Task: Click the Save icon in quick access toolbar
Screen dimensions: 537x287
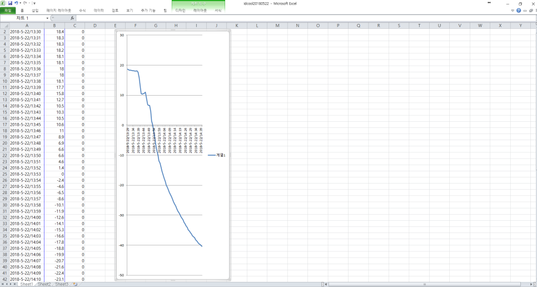Action: click(x=10, y=3)
